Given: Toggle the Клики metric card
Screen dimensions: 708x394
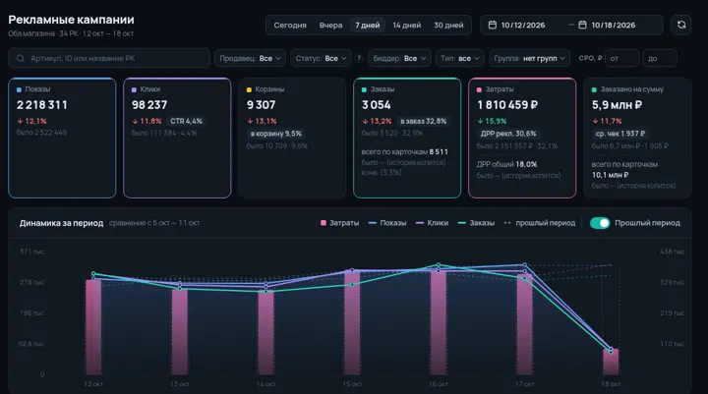Looking at the screenshot, I should tap(177, 138).
